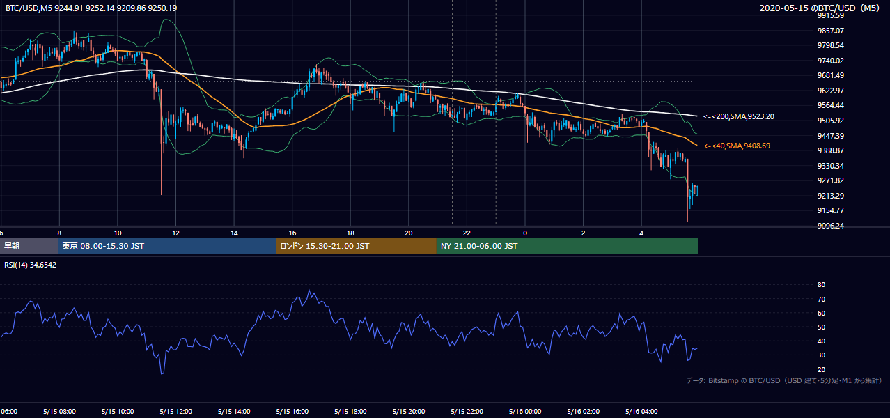The image size is (890, 418).
Task: Select the 東京 08:00-15:30 JST session bar
Action: [168, 246]
